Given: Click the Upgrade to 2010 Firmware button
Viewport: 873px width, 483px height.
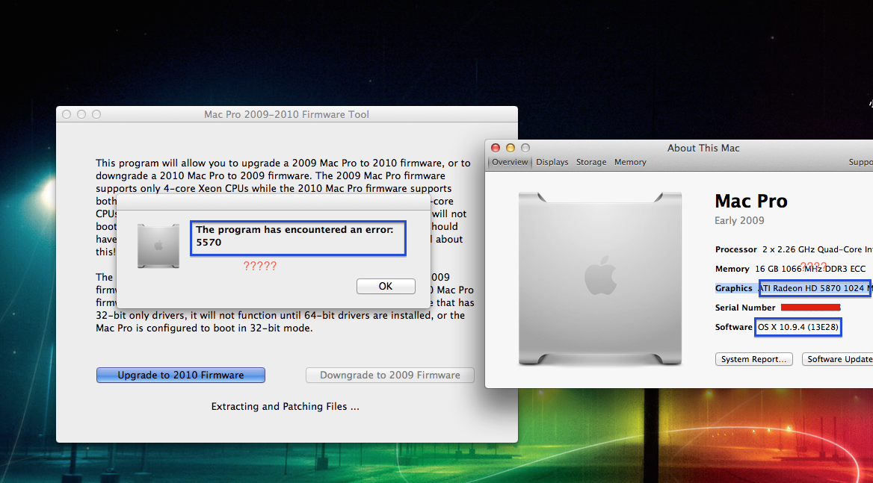Looking at the screenshot, I should 180,376.
